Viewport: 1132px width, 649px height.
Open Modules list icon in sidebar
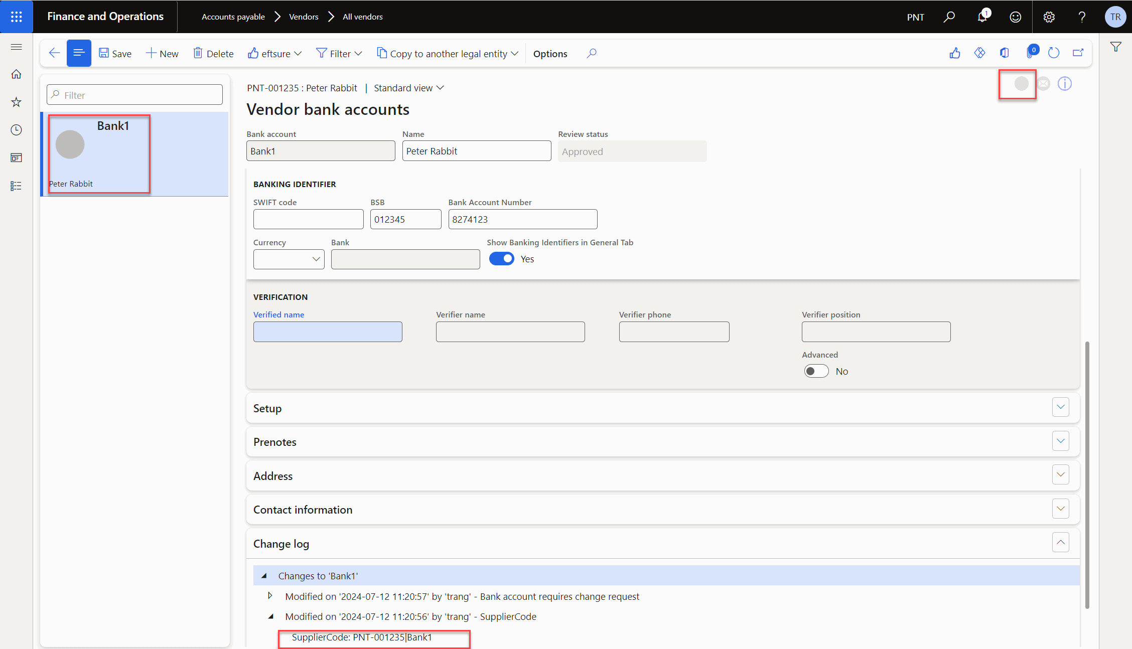[x=17, y=186]
